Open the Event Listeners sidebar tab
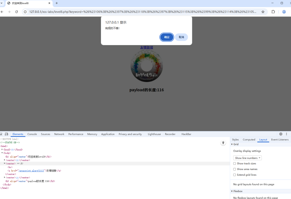The width and height of the screenshot is (291, 199). (x=280, y=140)
